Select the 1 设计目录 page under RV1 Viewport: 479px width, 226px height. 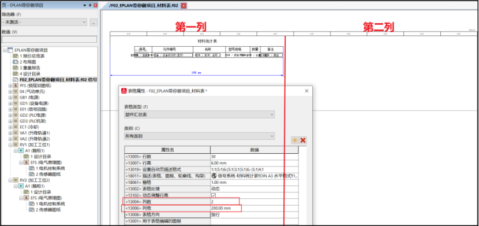40,157
